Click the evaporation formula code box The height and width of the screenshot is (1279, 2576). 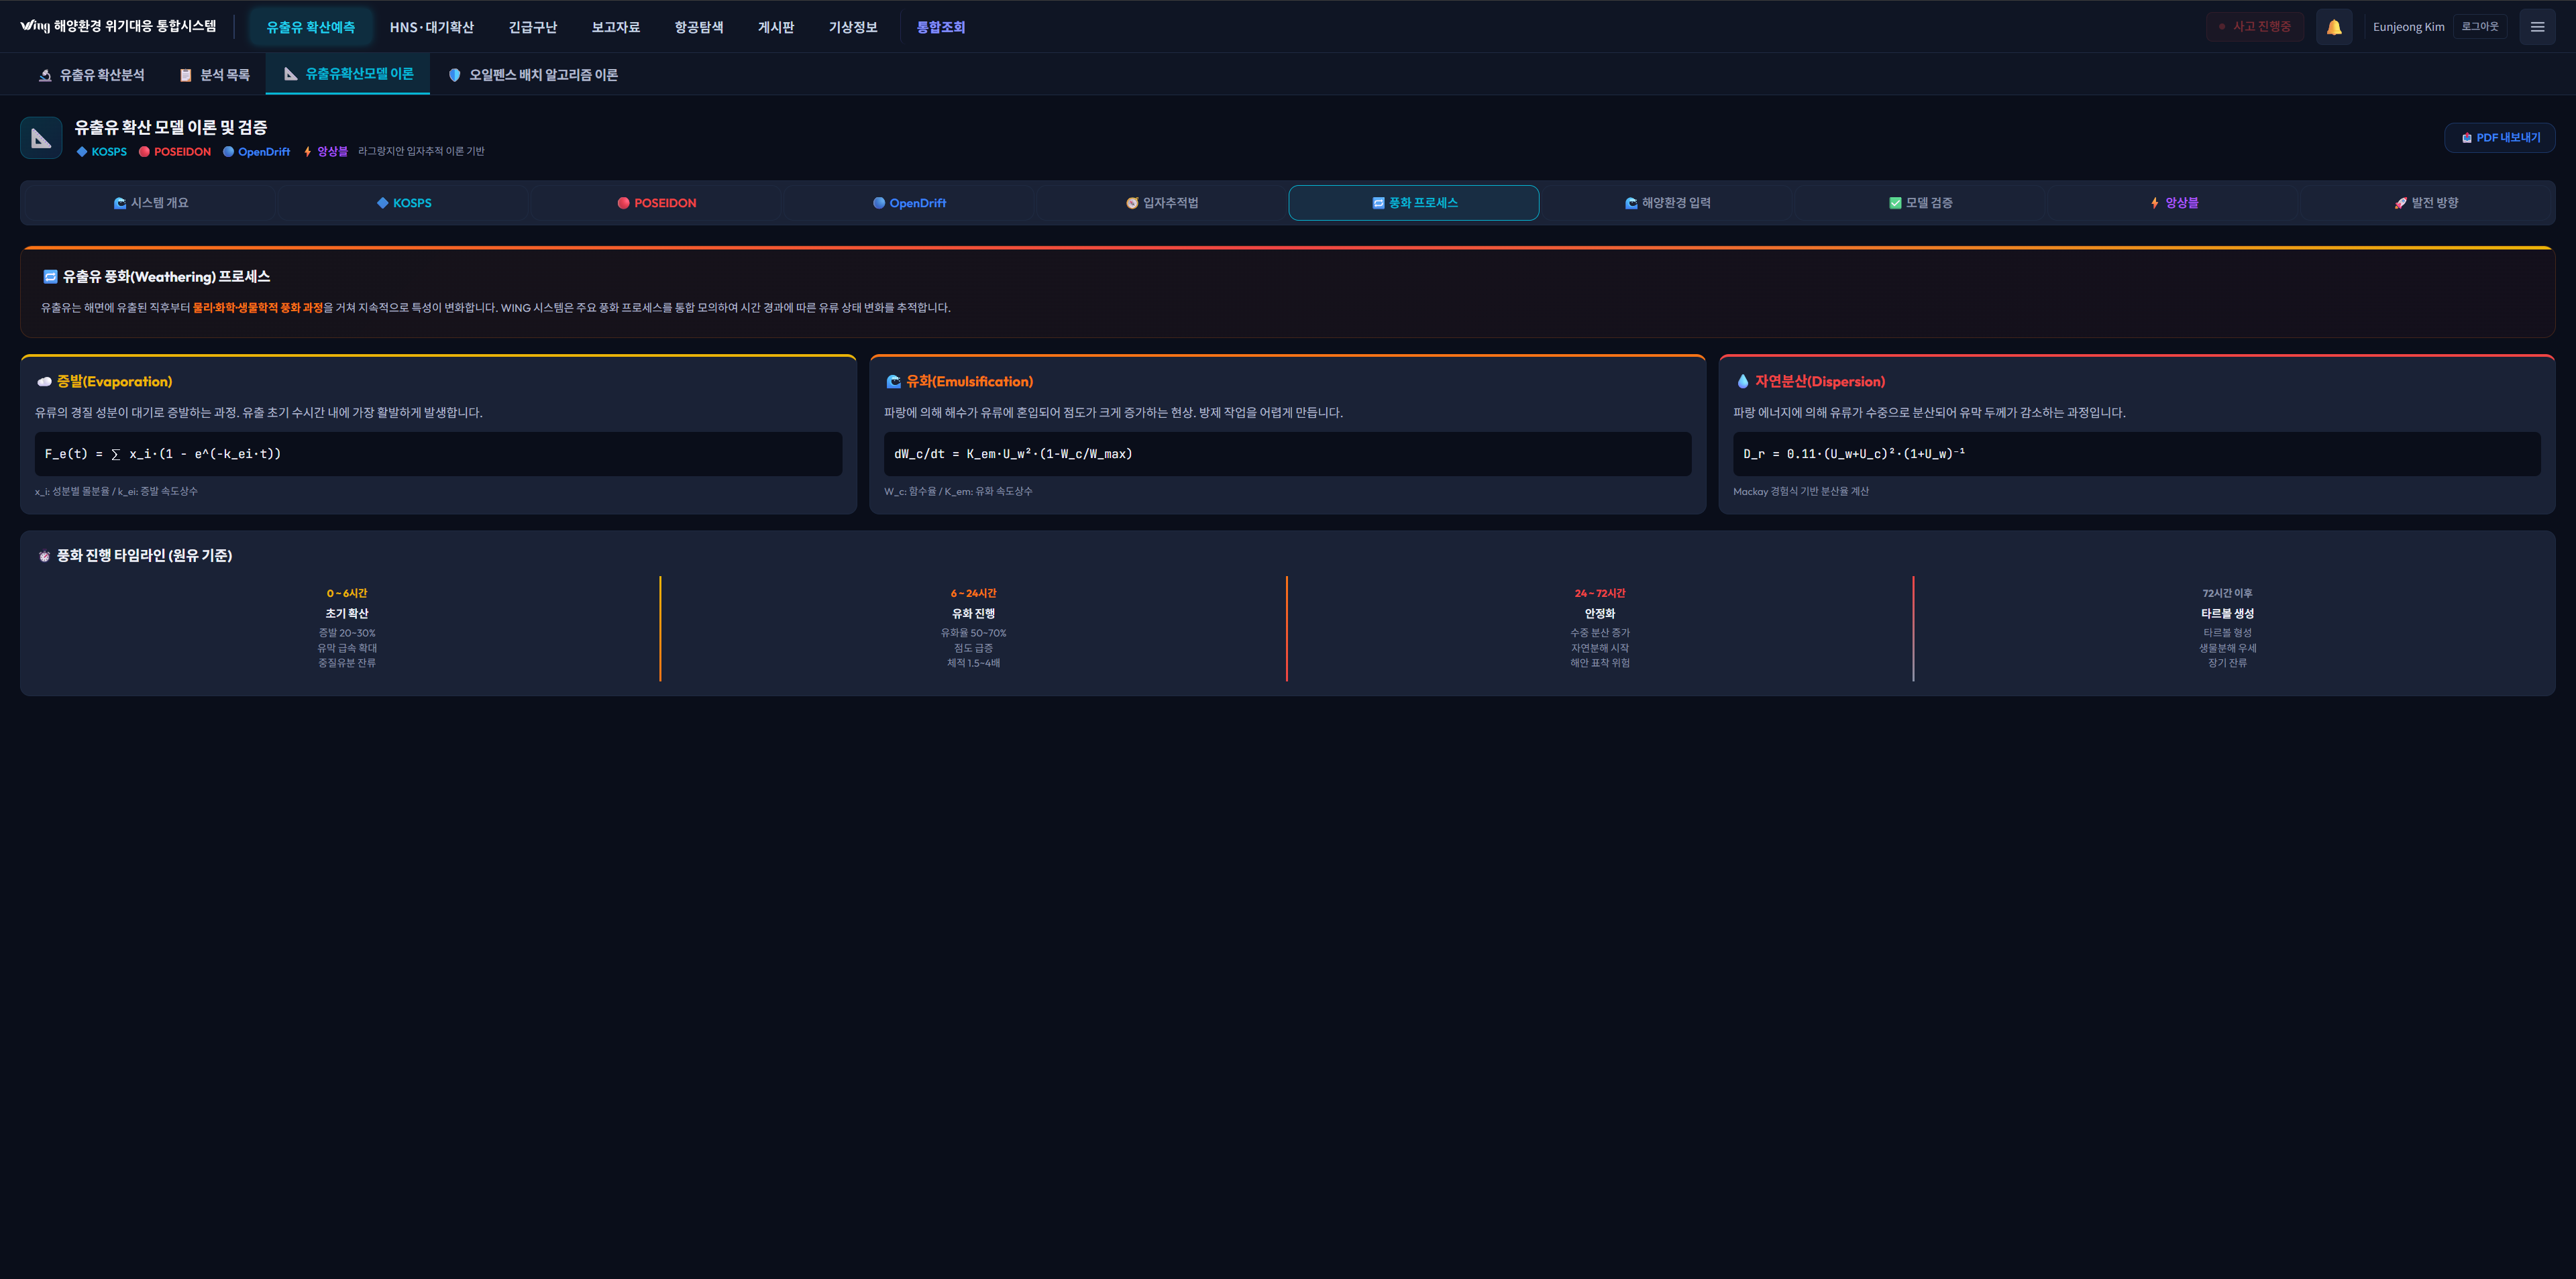[x=438, y=454]
